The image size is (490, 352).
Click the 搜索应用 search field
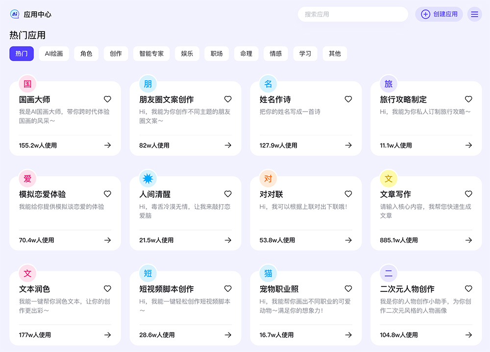[x=352, y=14]
